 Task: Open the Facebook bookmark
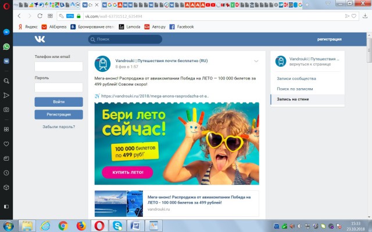pyautogui.click(x=181, y=27)
